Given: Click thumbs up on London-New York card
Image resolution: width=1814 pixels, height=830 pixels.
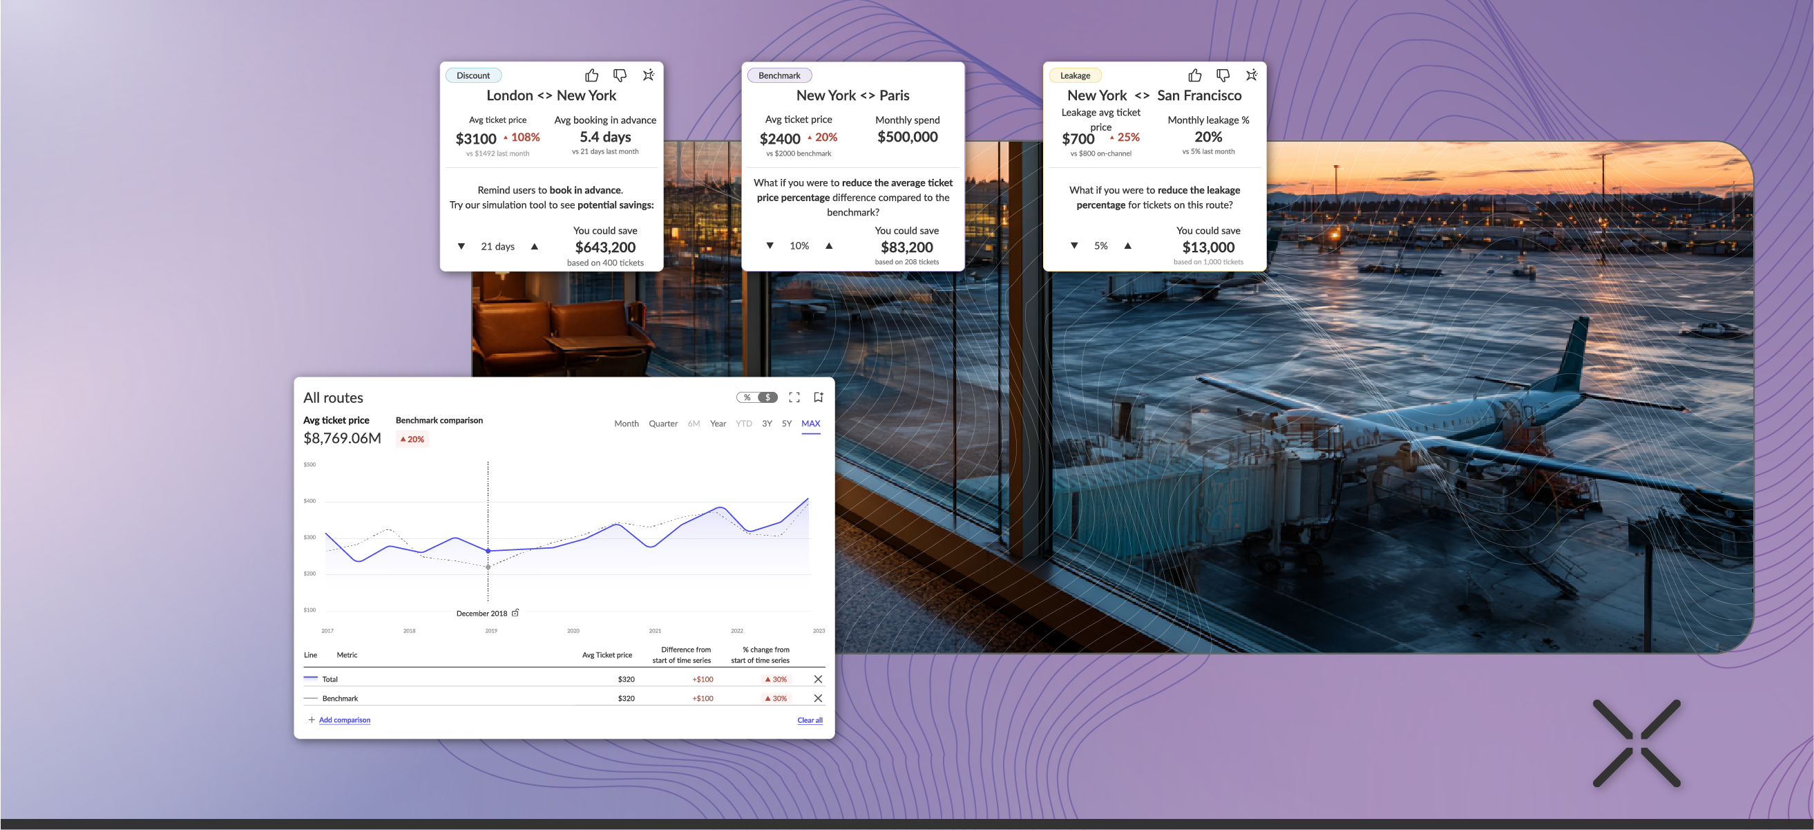Looking at the screenshot, I should pyautogui.click(x=591, y=75).
